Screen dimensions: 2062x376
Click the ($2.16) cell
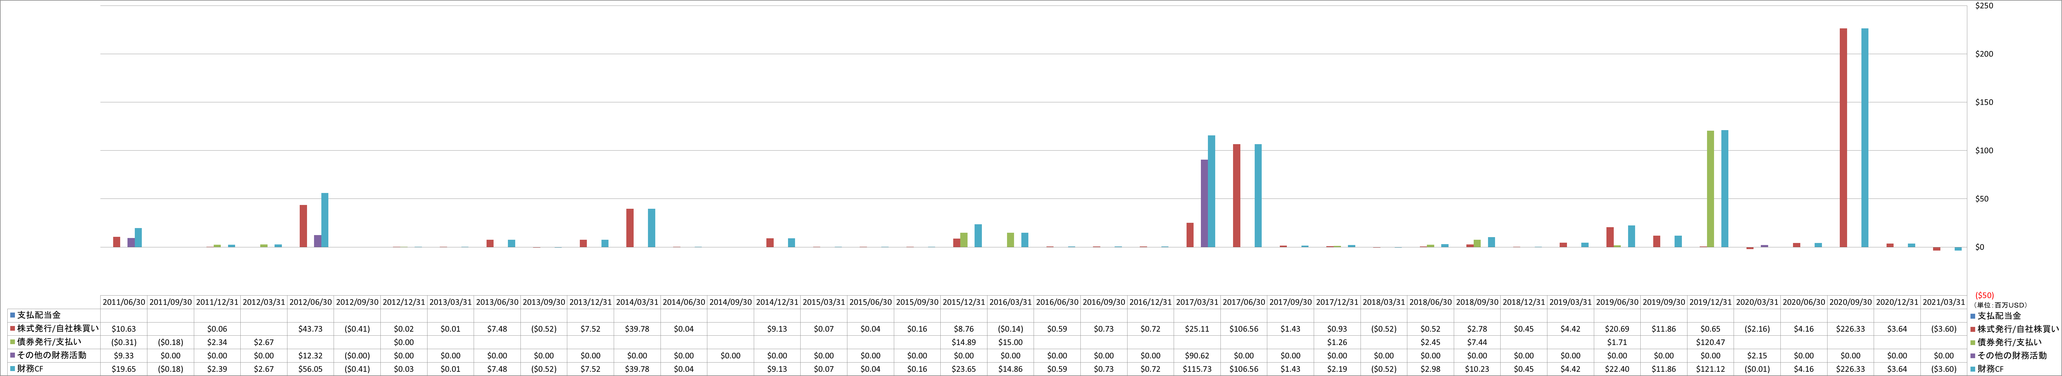(x=1757, y=329)
